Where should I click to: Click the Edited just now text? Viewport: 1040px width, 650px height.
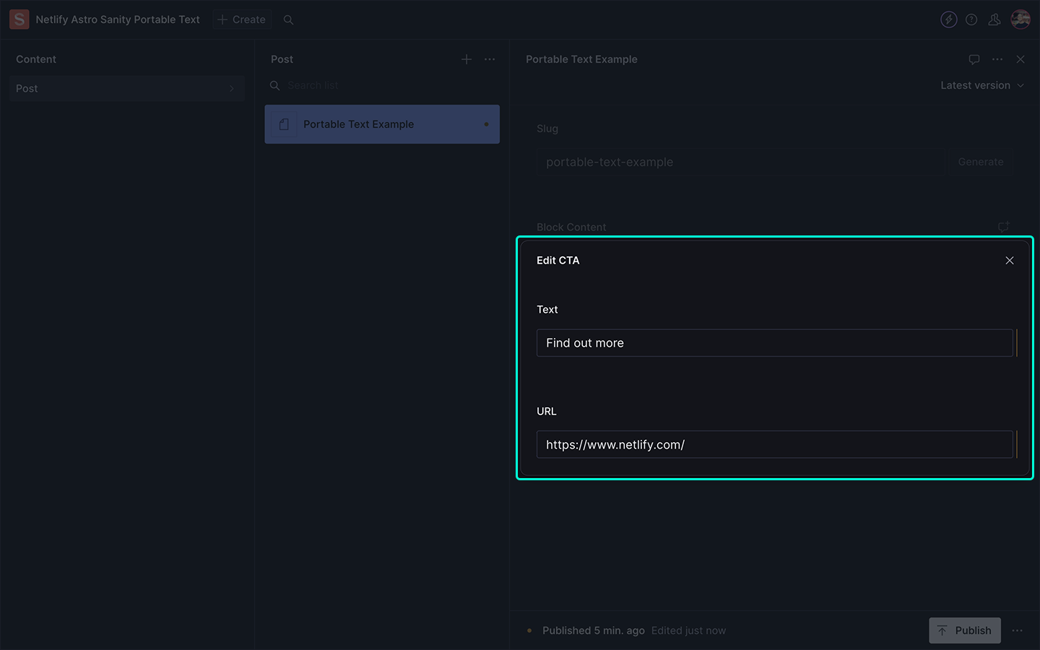[688, 630]
